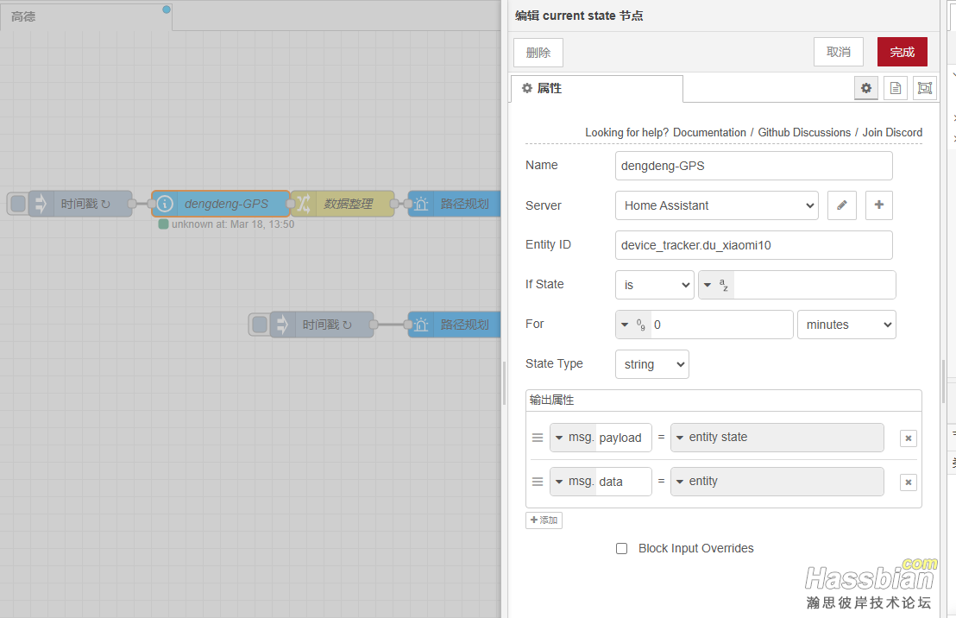Grab the msg.data row reorder handle

click(x=538, y=482)
